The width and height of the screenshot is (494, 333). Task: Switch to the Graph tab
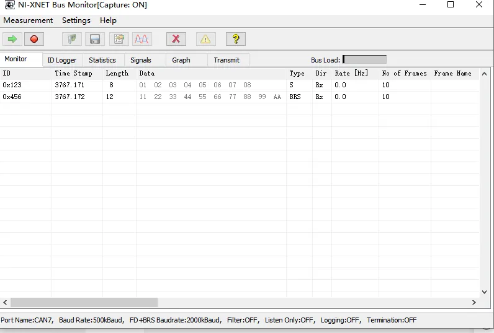pos(187,60)
